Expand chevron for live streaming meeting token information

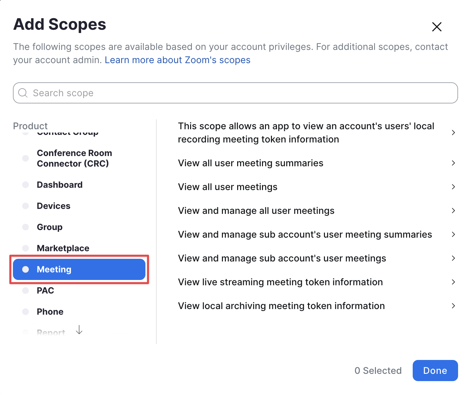pos(453,282)
